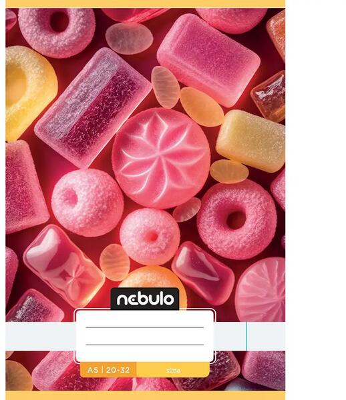The width and height of the screenshot is (346, 400).
Task: Click the pink sugared donut candy at top
Action: tap(57, 32)
